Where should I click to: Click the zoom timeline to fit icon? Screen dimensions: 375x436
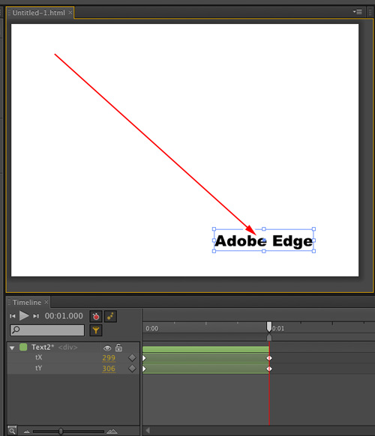(12, 431)
